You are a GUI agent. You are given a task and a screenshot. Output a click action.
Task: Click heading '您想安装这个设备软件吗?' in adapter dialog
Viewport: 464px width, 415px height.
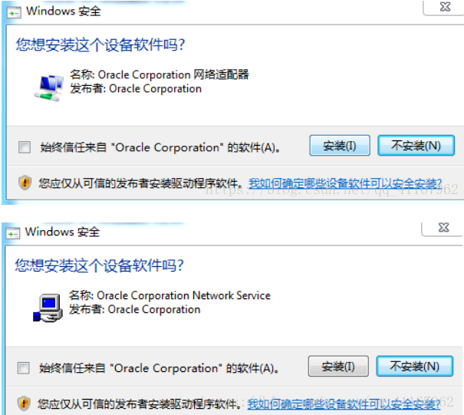(x=100, y=45)
